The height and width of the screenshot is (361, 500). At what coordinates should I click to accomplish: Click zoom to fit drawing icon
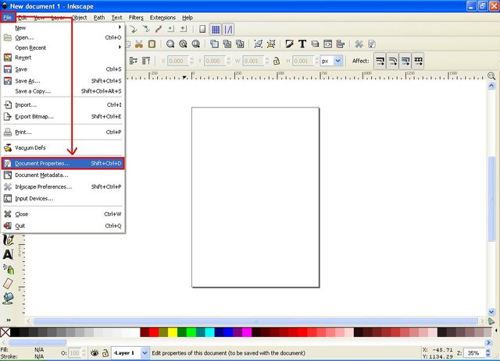(183, 44)
